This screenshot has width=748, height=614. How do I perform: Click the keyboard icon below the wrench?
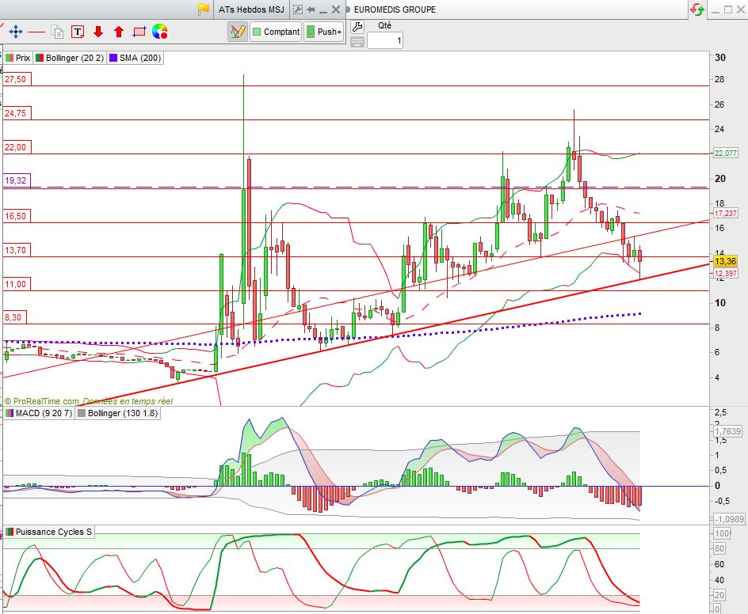357,42
